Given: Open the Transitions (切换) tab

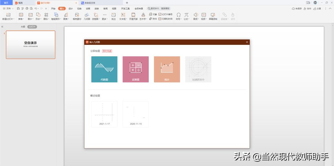Looking at the screenshot, I should [79, 9].
